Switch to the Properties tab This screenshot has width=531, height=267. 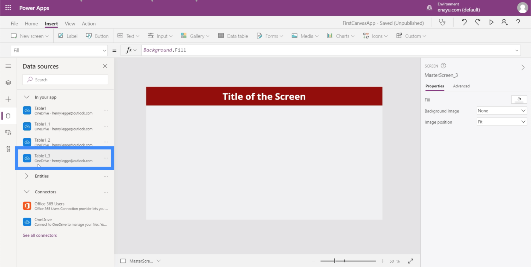[435, 86]
